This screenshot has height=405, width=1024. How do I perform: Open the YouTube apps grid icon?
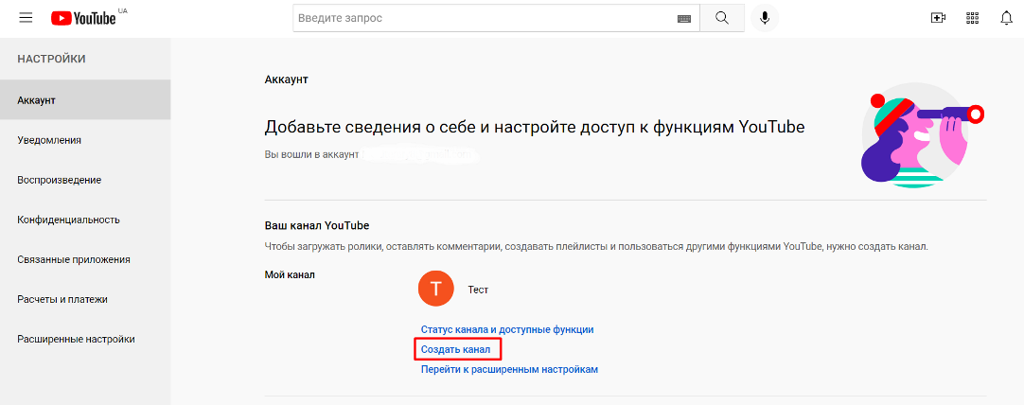pyautogui.click(x=972, y=18)
